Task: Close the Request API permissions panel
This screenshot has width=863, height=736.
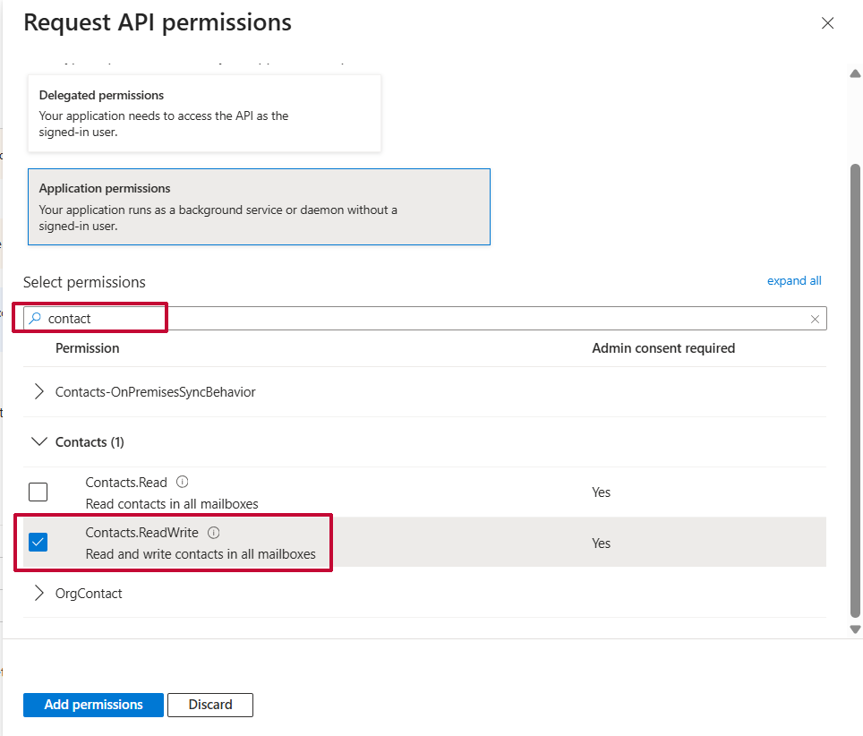Action: [827, 24]
